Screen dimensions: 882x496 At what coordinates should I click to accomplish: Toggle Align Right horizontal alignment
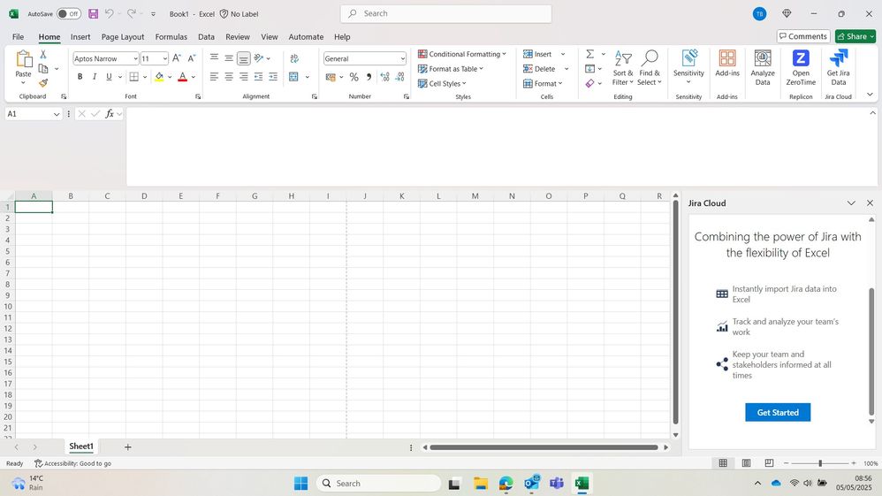click(244, 77)
